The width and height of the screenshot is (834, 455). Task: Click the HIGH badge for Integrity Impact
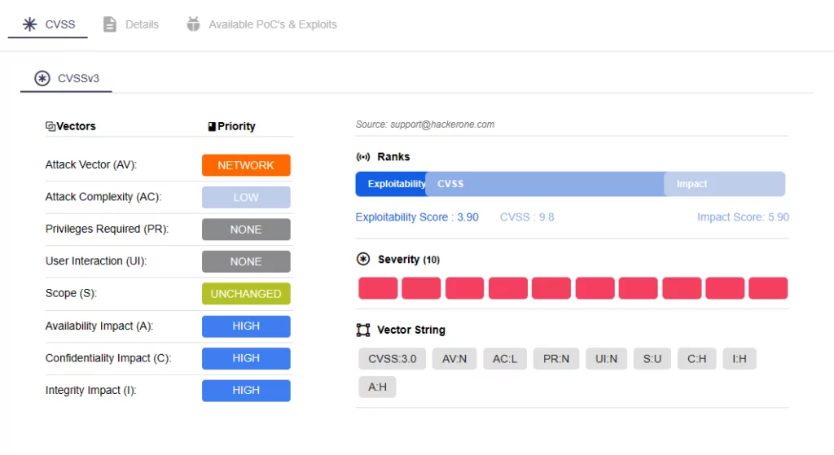pyautogui.click(x=246, y=391)
